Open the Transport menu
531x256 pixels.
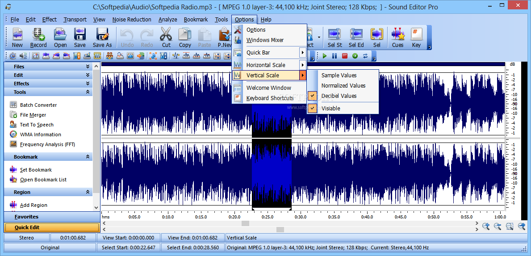(75, 19)
